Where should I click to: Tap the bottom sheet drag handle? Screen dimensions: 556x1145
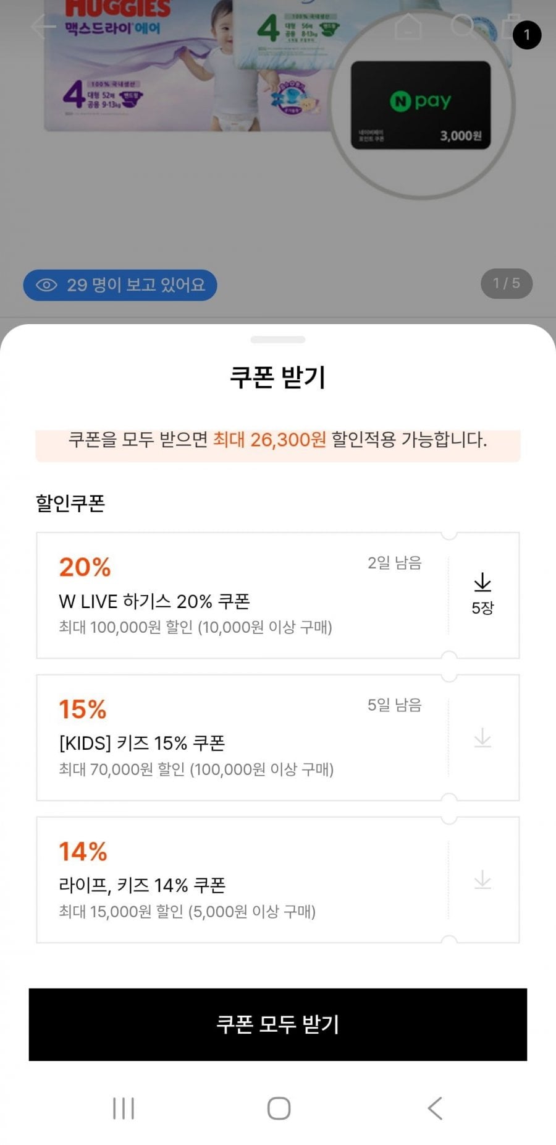click(278, 340)
